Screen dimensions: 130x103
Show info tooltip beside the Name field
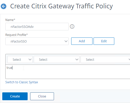pyautogui.click(x=72, y=27)
